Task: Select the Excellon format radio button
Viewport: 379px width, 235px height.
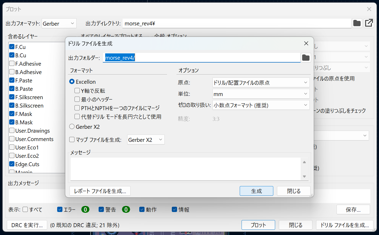Action: (x=72, y=82)
